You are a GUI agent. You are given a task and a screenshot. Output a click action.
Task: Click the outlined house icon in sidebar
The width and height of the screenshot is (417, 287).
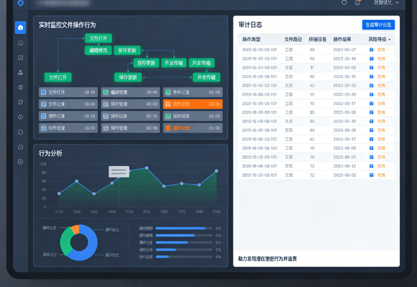click(x=20, y=43)
